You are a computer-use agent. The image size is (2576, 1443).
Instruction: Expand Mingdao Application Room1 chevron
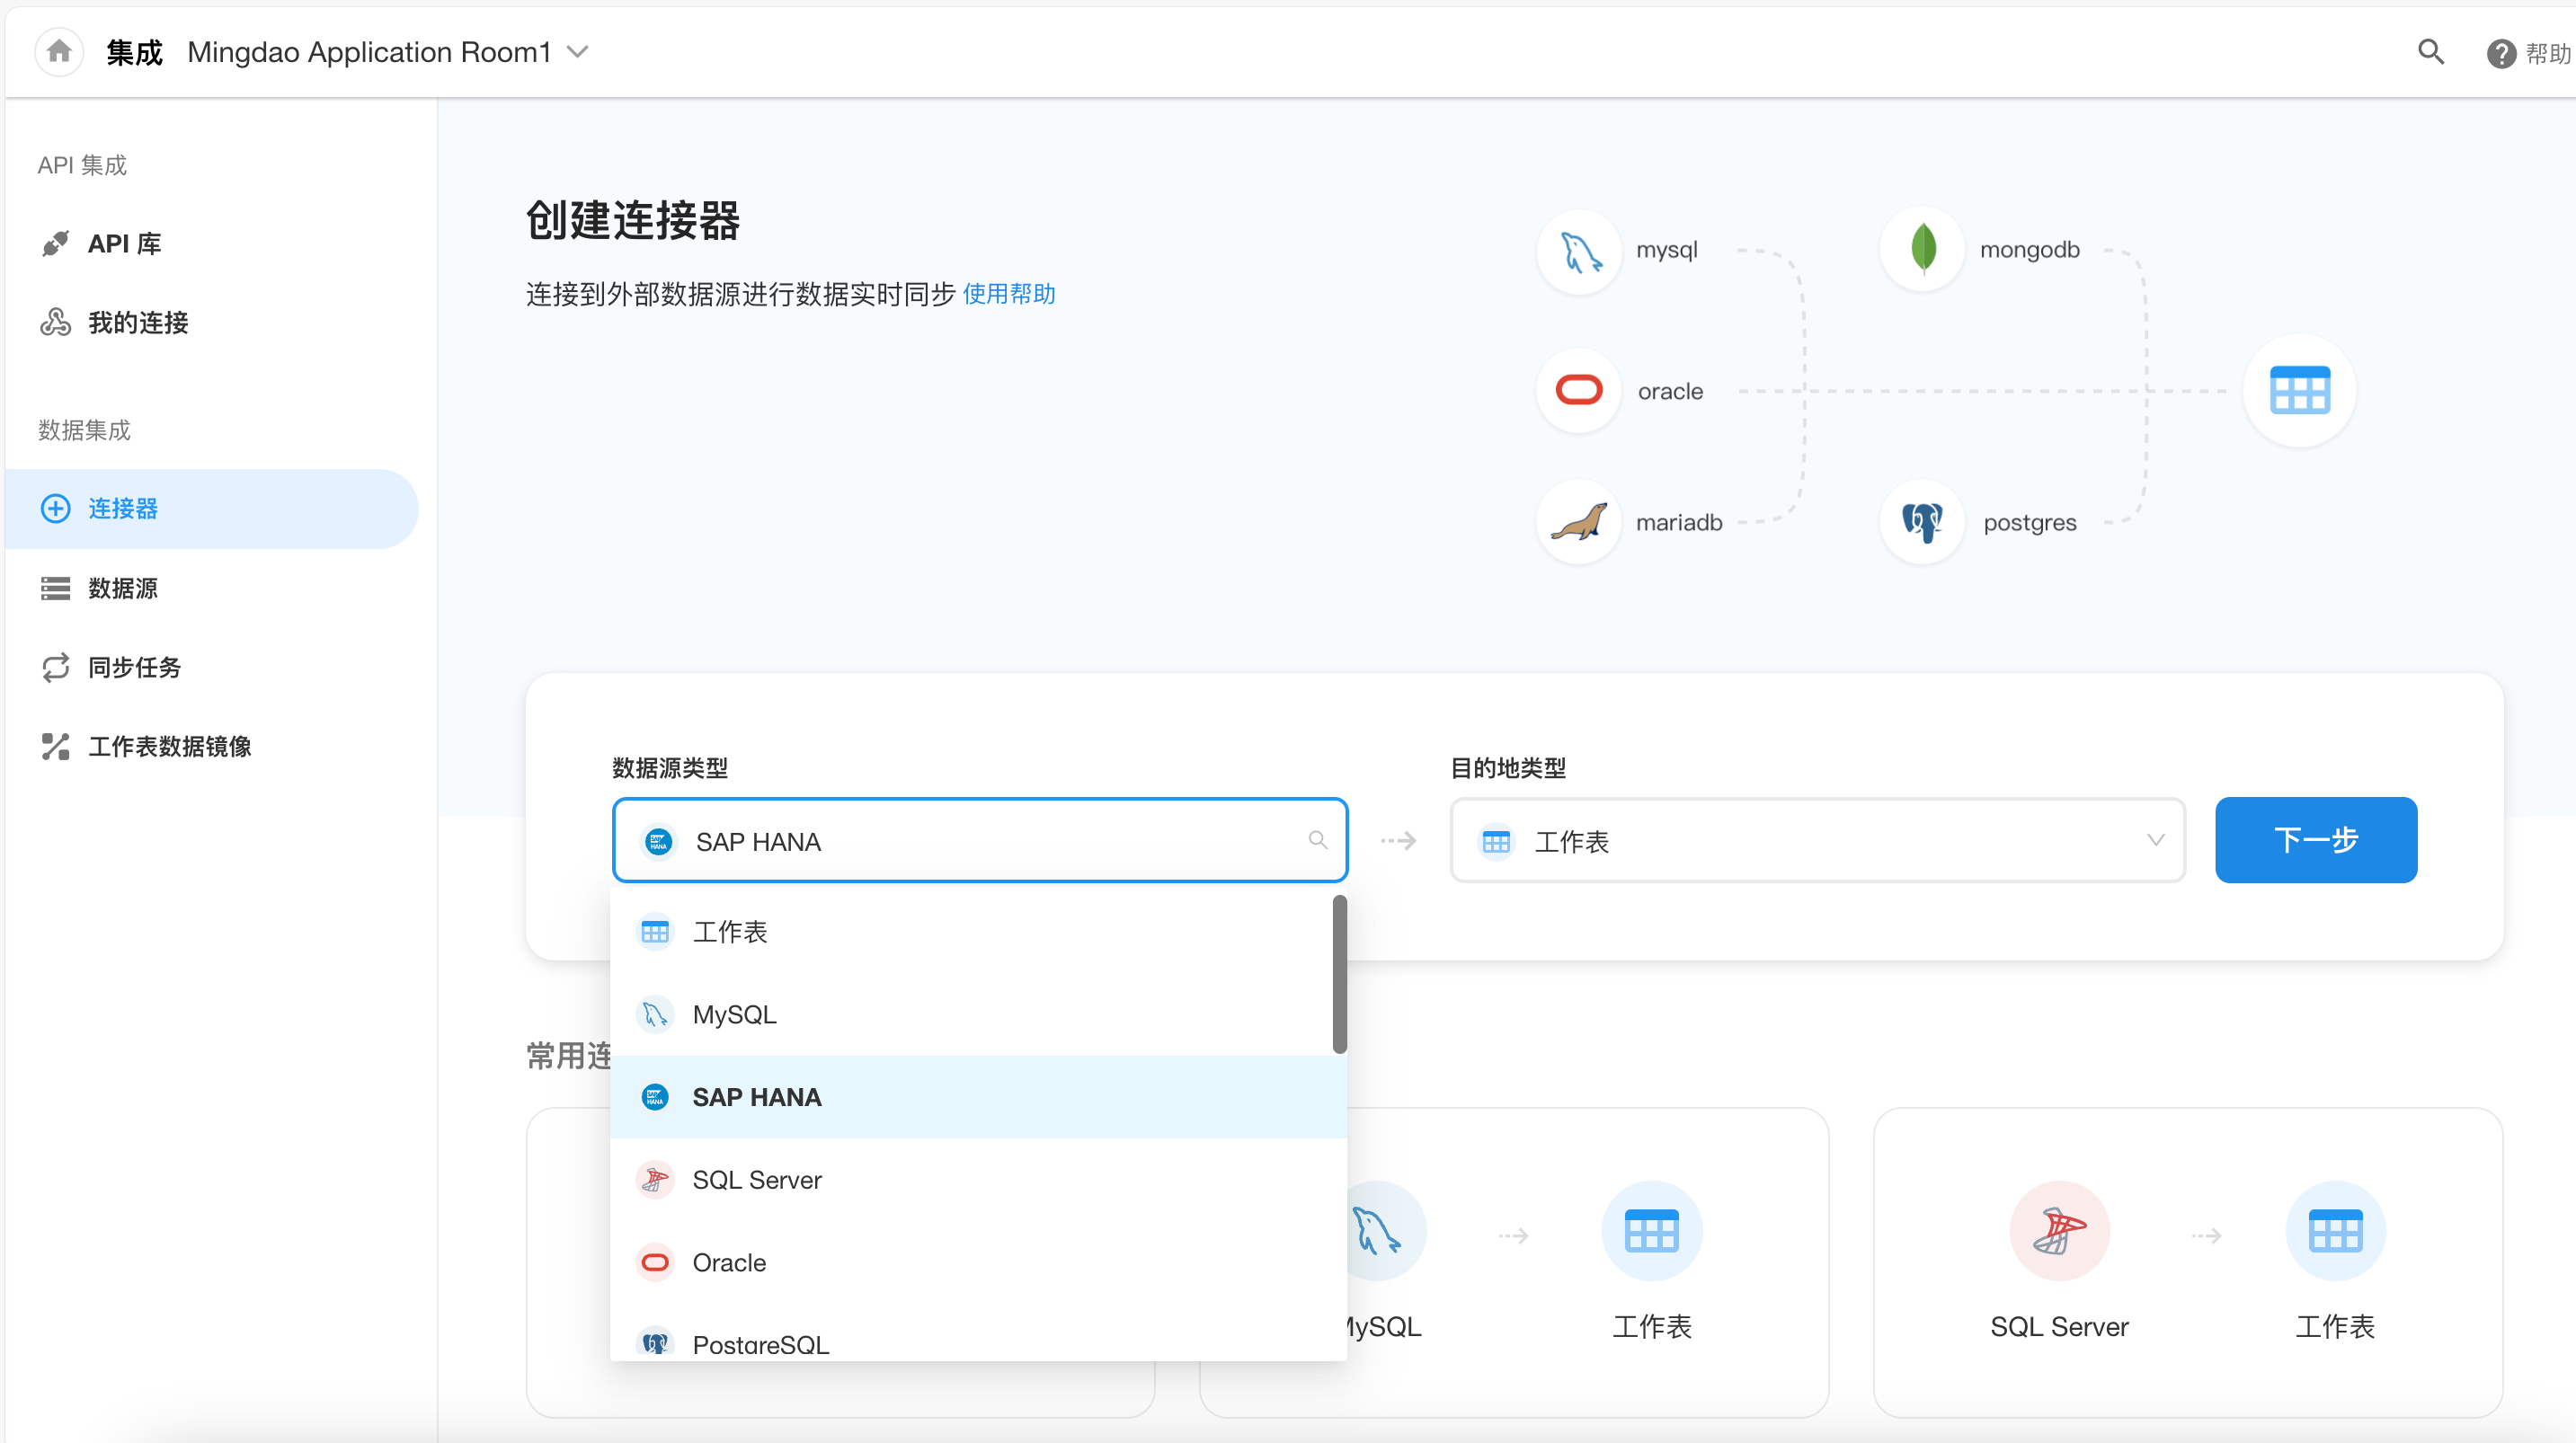[x=578, y=52]
